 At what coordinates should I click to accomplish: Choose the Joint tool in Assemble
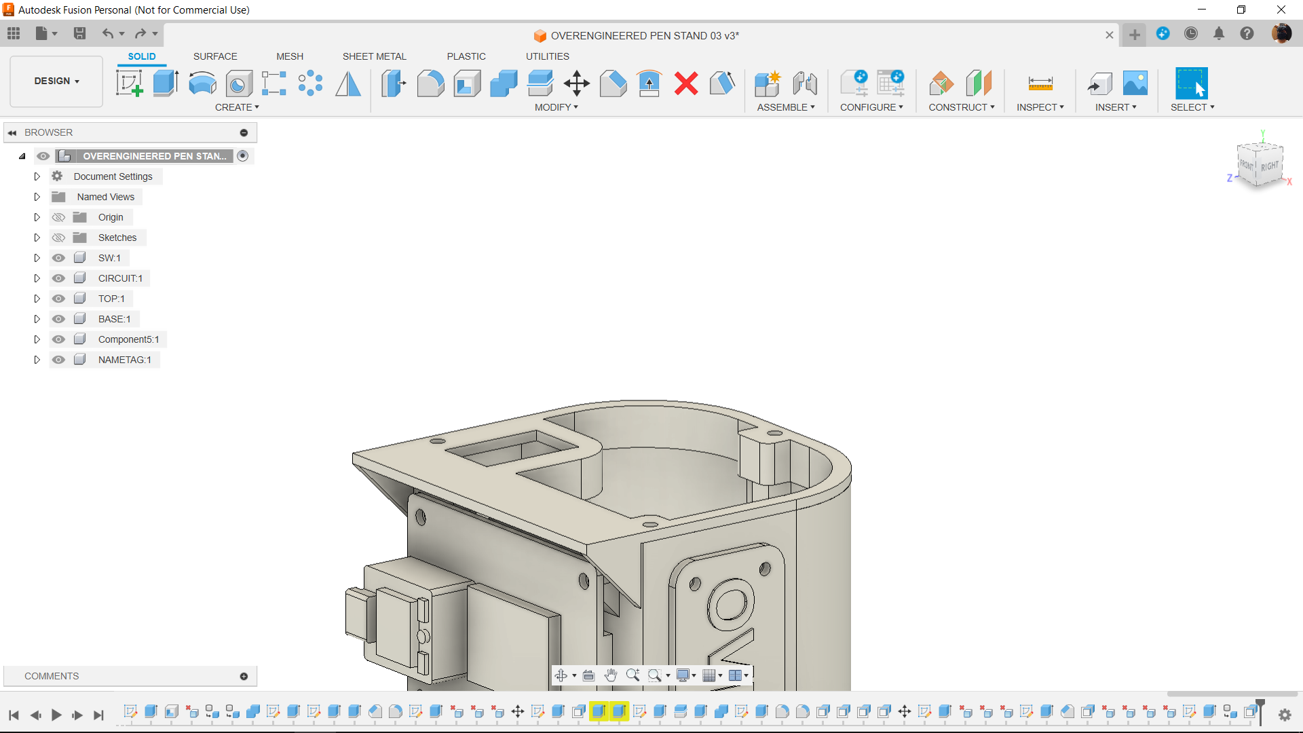(x=805, y=83)
